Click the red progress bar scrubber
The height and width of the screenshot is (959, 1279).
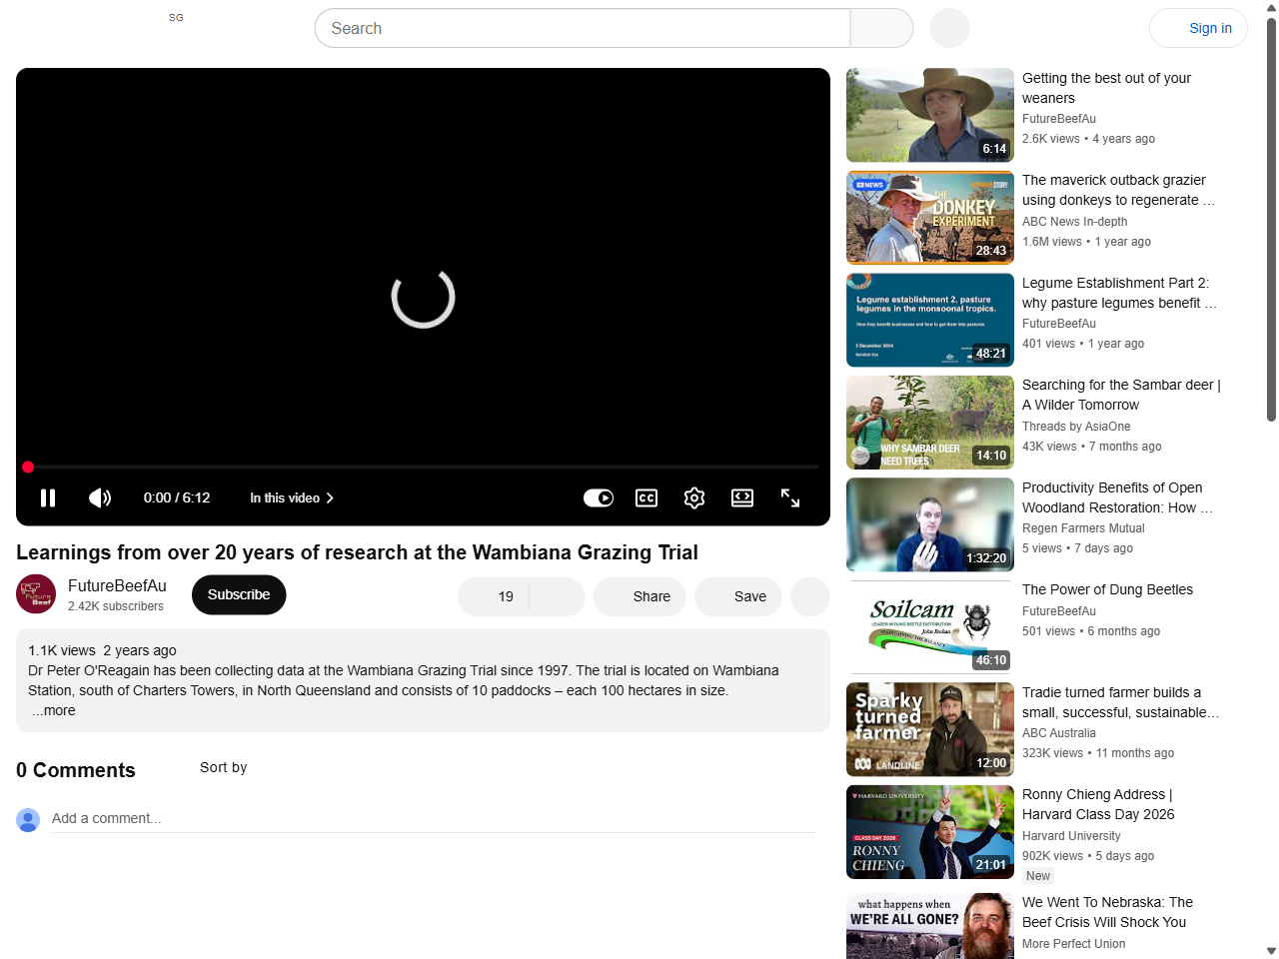[x=28, y=467]
